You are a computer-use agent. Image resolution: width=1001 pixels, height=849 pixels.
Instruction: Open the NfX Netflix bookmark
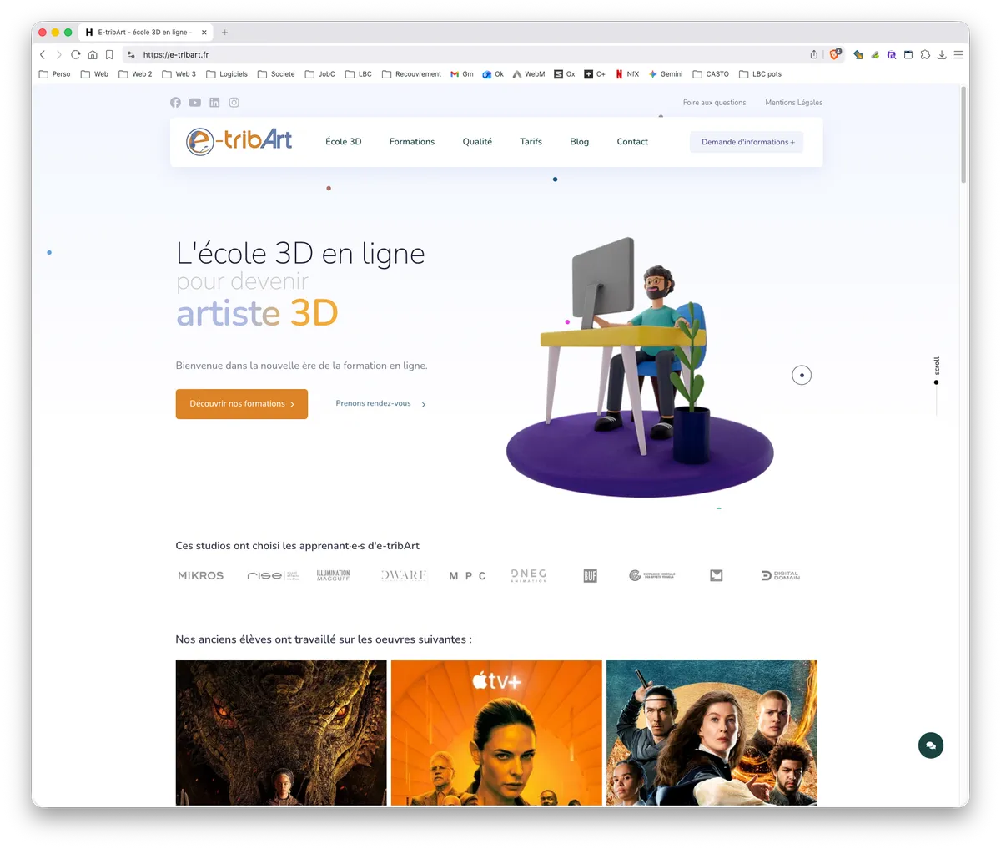tap(627, 74)
